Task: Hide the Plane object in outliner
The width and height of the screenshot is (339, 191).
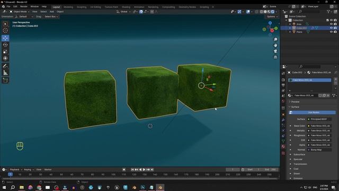Action: tap(331, 32)
